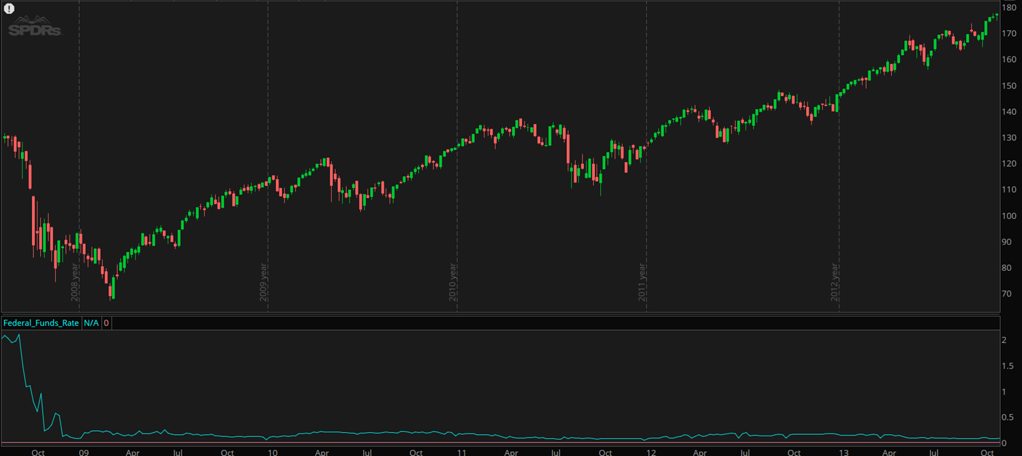This screenshot has height=456, width=1022.
Task: Click the 13 label on time axis
Action: click(843, 452)
